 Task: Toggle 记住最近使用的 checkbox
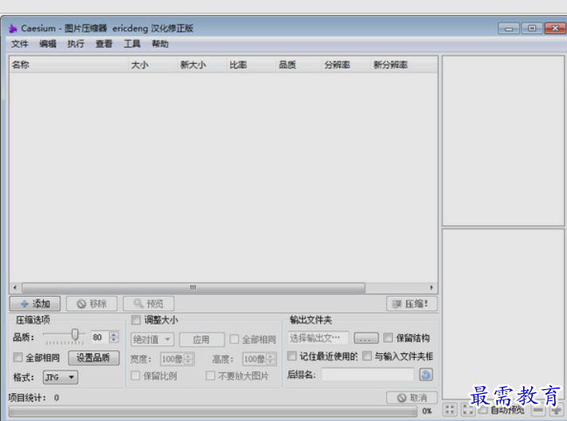tap(291, 356)
